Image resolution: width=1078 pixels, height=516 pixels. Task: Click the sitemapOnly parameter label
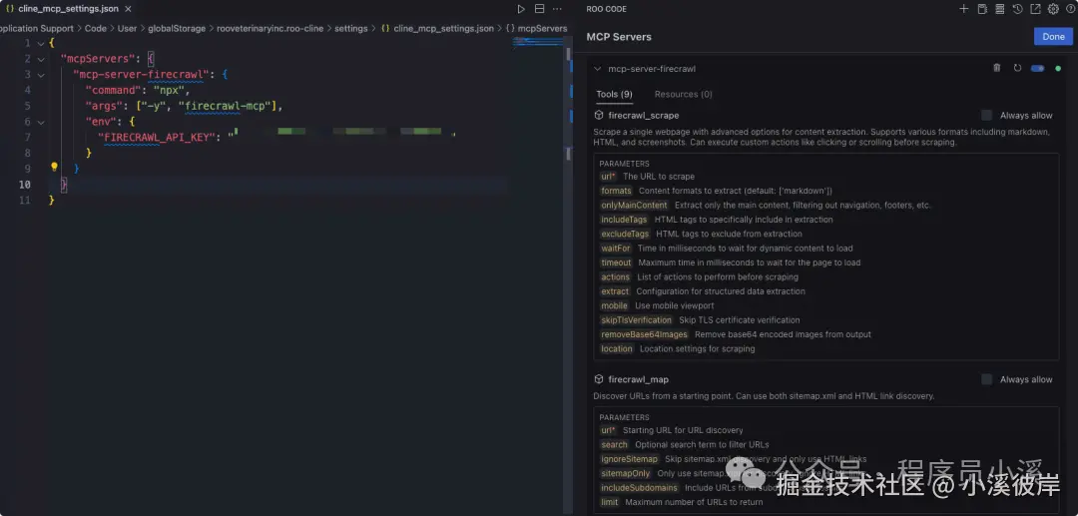[x=626, y=473]
